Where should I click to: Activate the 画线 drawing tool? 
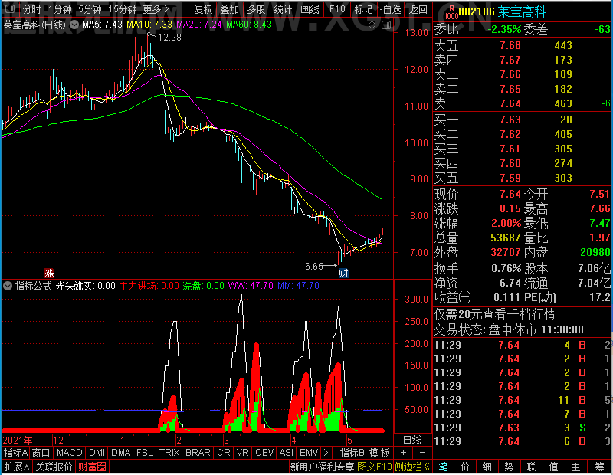point(310,9)
